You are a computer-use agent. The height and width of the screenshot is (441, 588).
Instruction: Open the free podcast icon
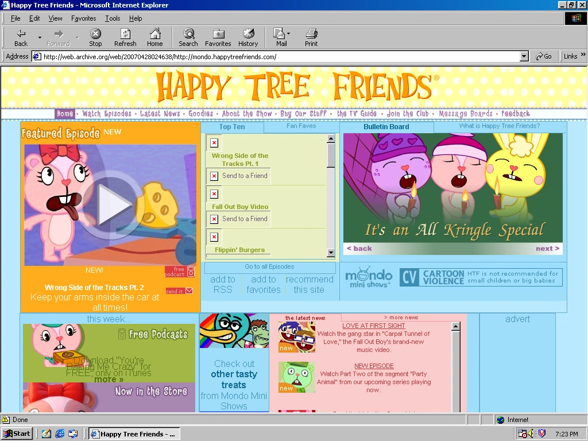tap(180, 271)
